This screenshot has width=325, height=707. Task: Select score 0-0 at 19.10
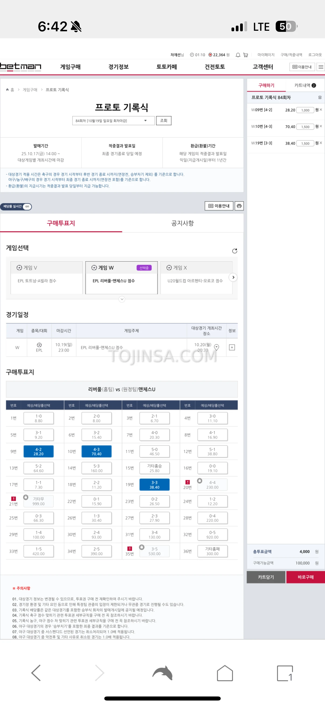pyautogui.click(x=212, y=468)
